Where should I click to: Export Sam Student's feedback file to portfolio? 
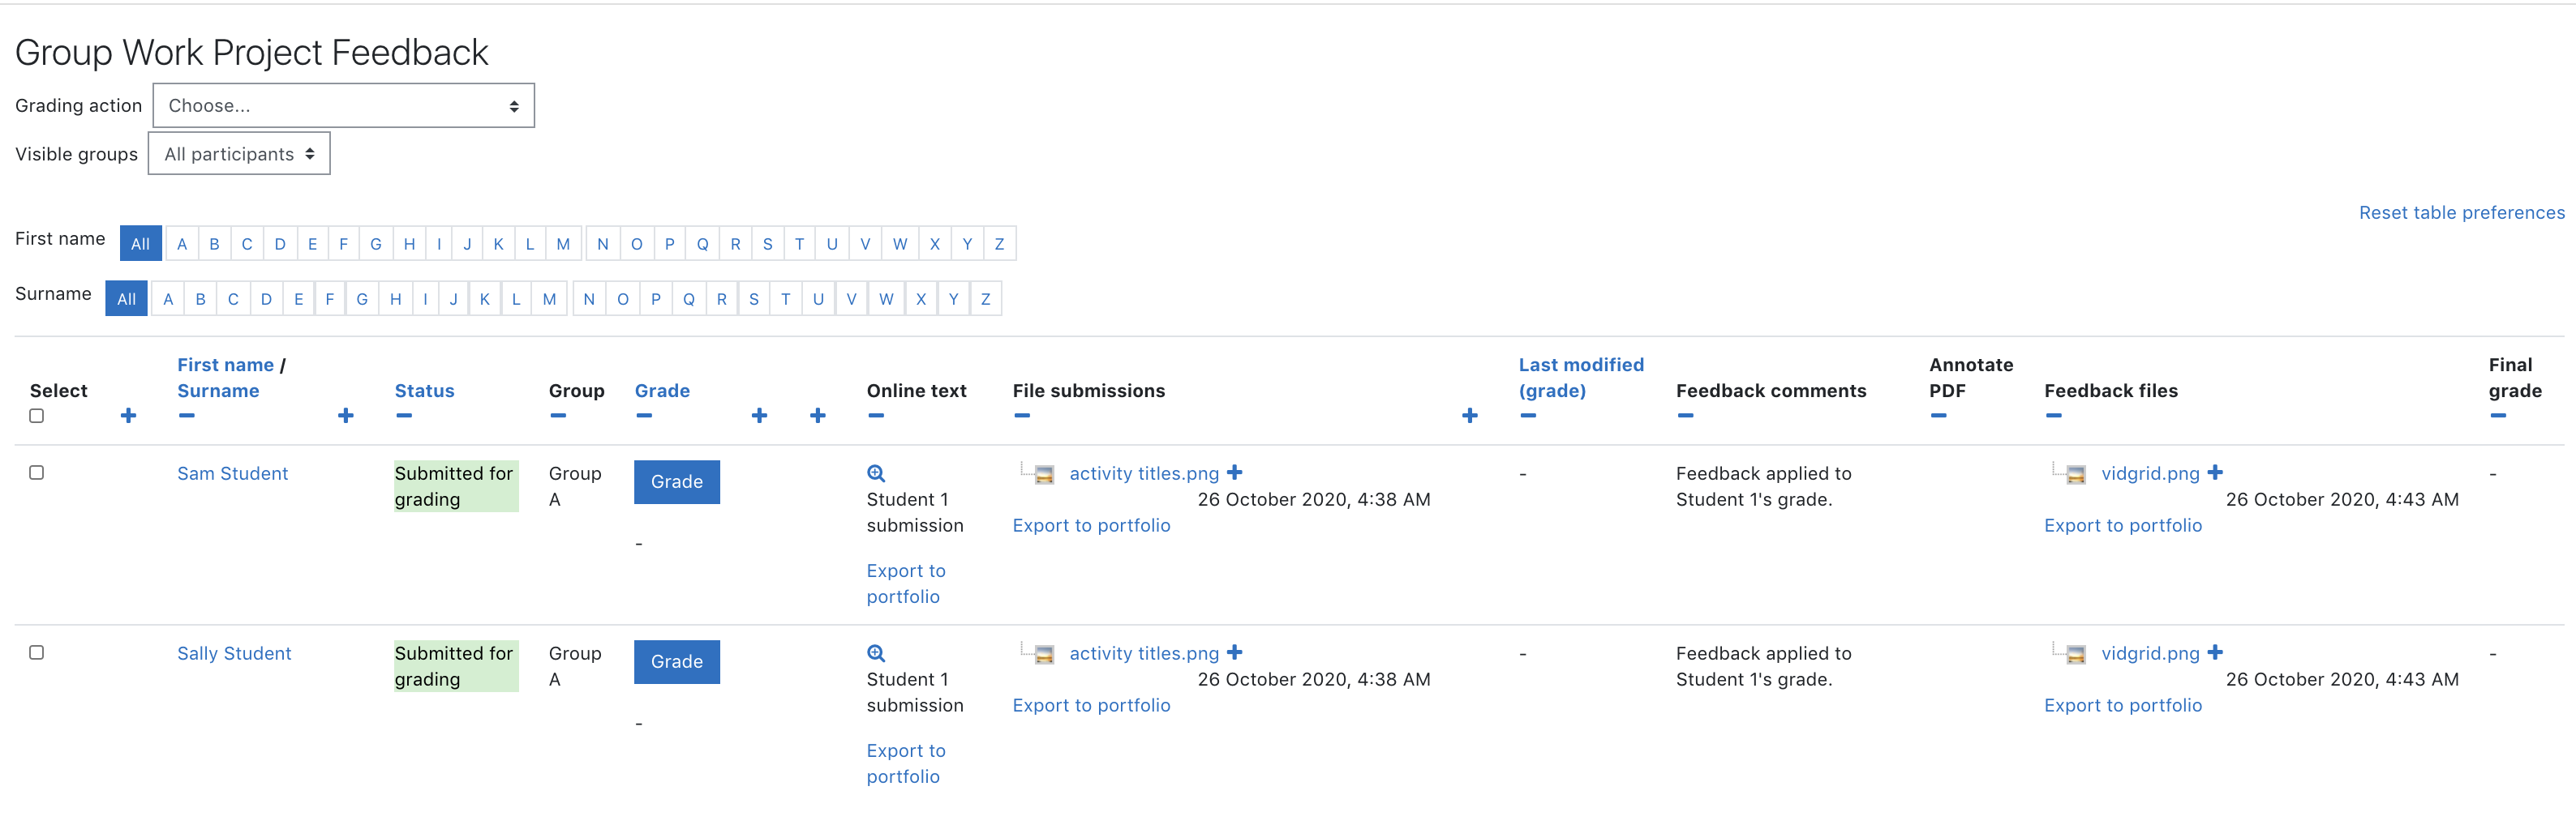tap(2123, 525)
